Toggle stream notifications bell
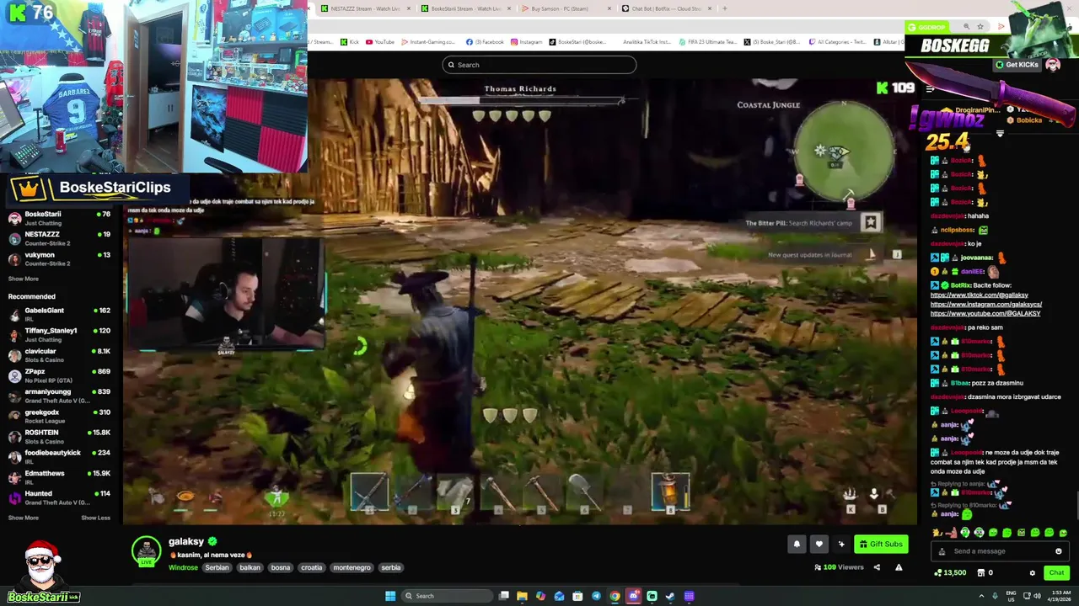This screenshot has height=606, width=1079. pyautogui.click(x=797, y=544)
